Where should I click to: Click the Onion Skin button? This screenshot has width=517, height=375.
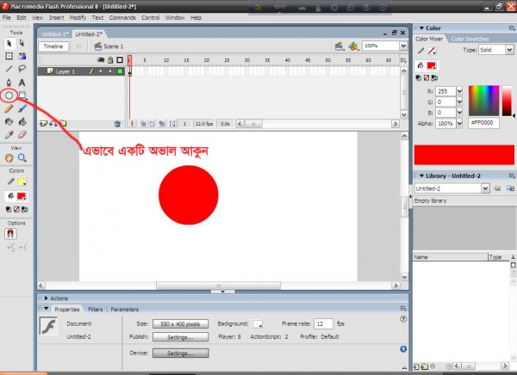(143, 124)
